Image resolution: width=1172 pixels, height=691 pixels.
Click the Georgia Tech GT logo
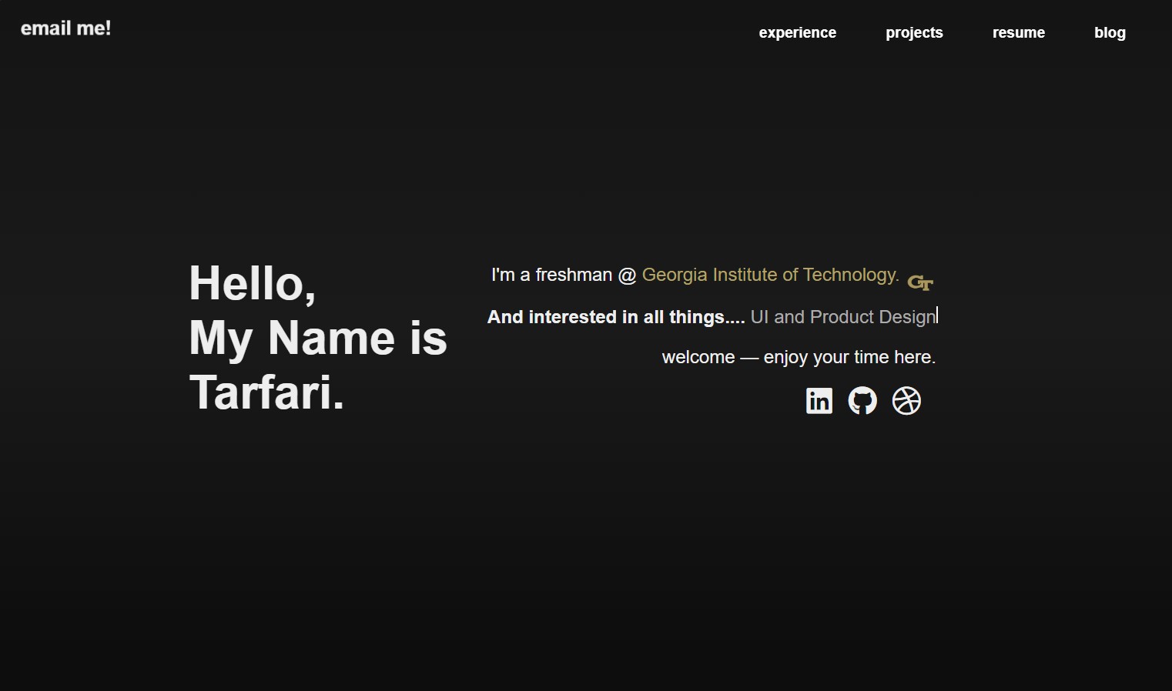[920, 282]
